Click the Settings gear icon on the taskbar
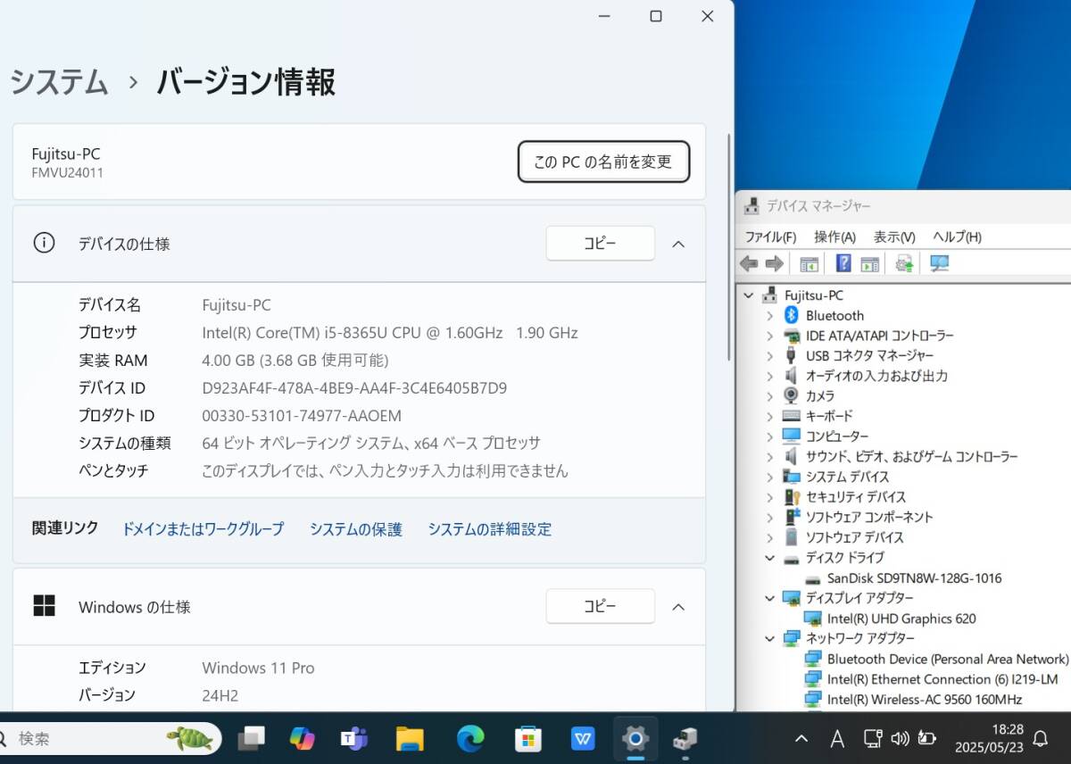This screenshot has width=1071, height=764. (x=635, y=738)
